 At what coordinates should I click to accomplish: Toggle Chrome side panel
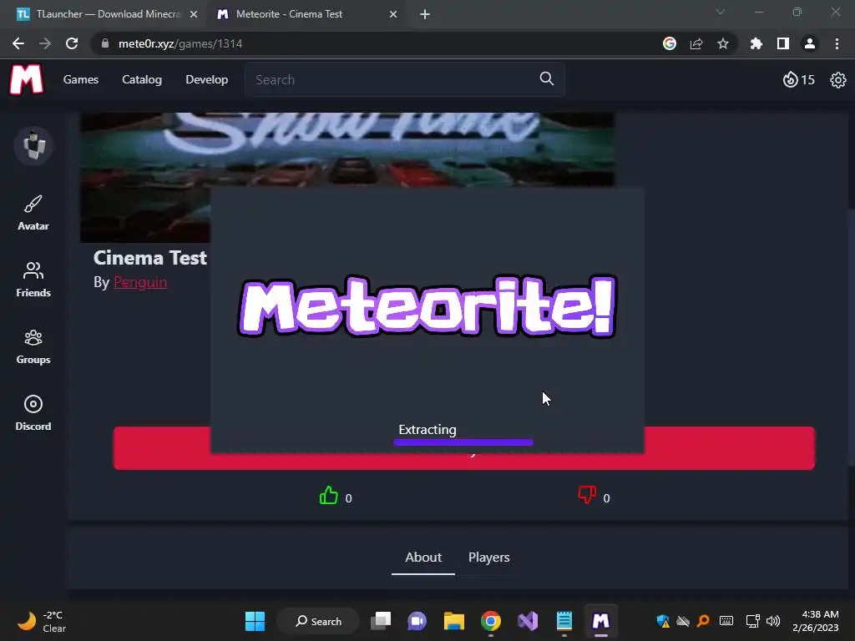pyautogui.click(x=783, y=43)
